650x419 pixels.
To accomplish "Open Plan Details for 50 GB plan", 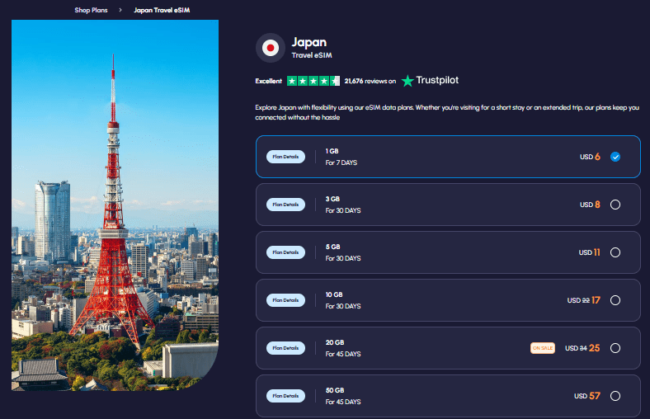I will 286,396.
